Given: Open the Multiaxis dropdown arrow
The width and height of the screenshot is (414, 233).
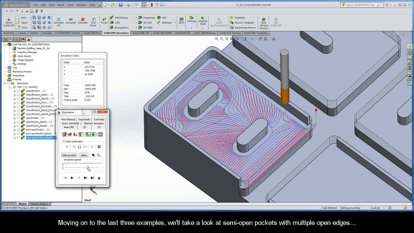Looking at the screenshot, I should (175, 23).
